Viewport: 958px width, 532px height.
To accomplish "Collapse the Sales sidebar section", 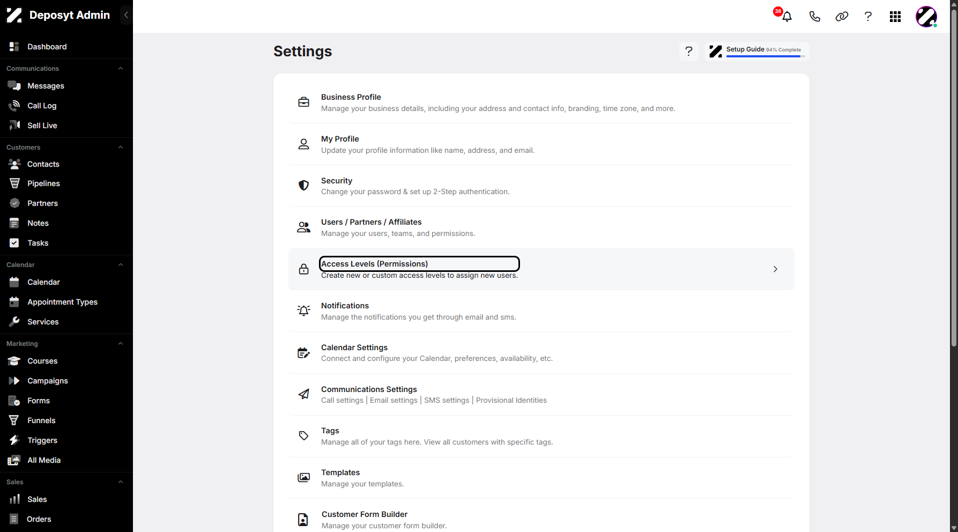I will (121, 482).
